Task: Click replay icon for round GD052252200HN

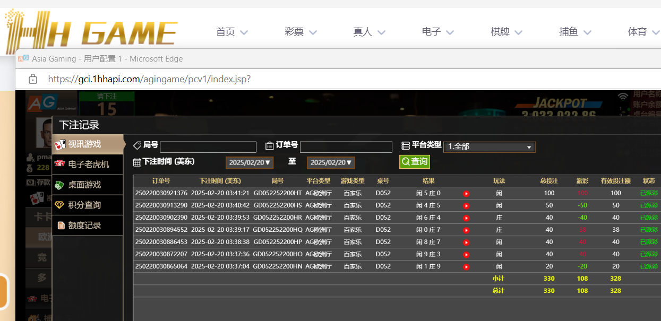Action: [466, 267]
